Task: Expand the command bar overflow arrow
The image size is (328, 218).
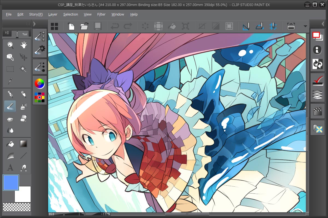Action: pos(306,26)
